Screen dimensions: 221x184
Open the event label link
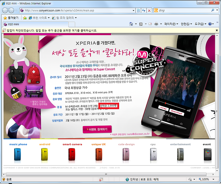(x=207, y=144)
